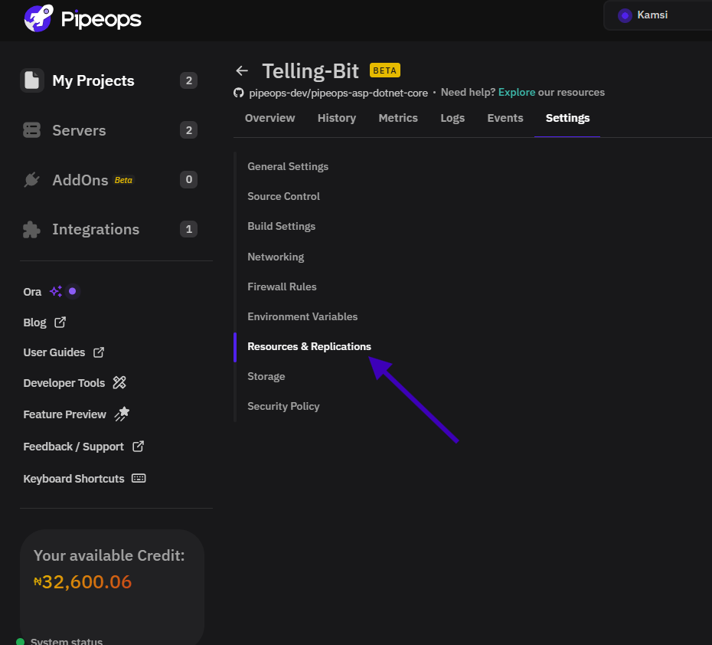Open the GitHub repository icon

click(238, 93)
